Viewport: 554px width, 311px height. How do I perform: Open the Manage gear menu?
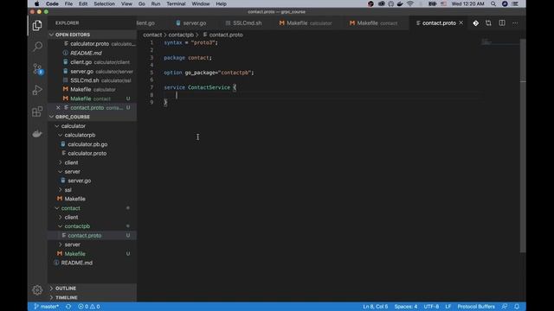point(37,290)
